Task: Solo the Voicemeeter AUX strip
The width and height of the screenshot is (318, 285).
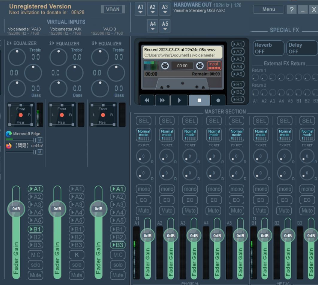Action: (77, 265)
